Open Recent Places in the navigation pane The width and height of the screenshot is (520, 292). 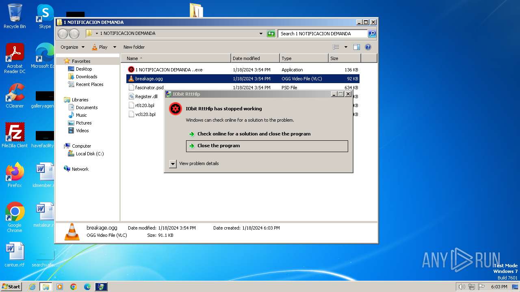click(x=89, y=84)
